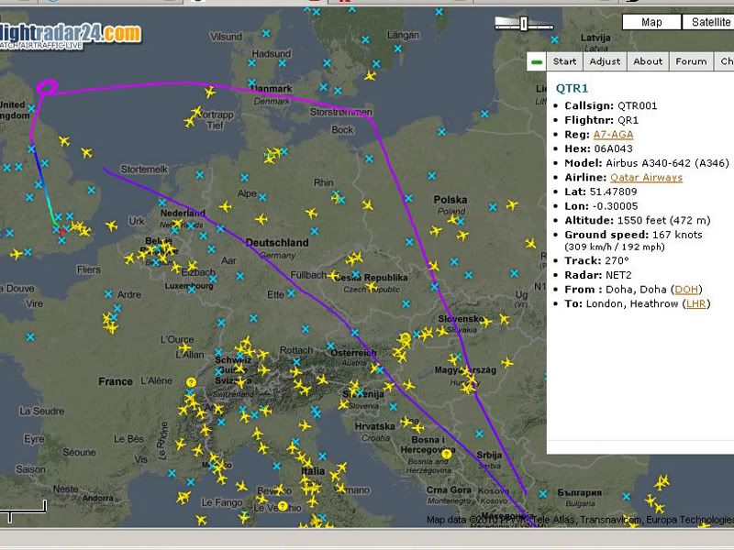Click the Flightnr QR1 entry
The height and width of the screenshot is (550, 734).
pyautogui.click(x=602, y=120)
